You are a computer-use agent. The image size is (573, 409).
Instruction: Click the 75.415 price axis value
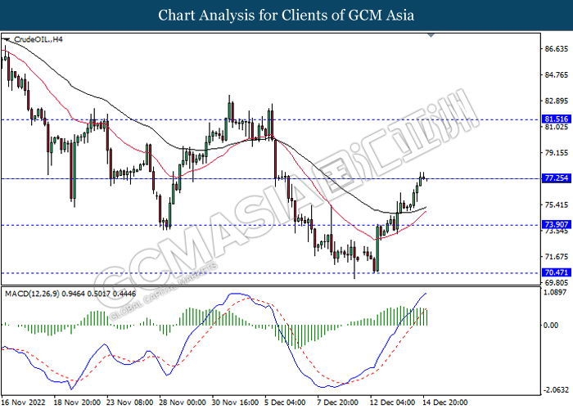[557, 204]
